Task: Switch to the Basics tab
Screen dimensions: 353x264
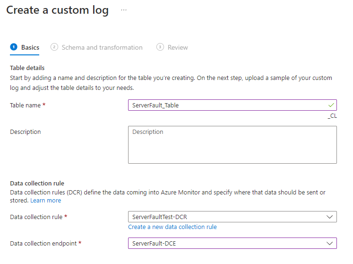Action: coord(30,47)
